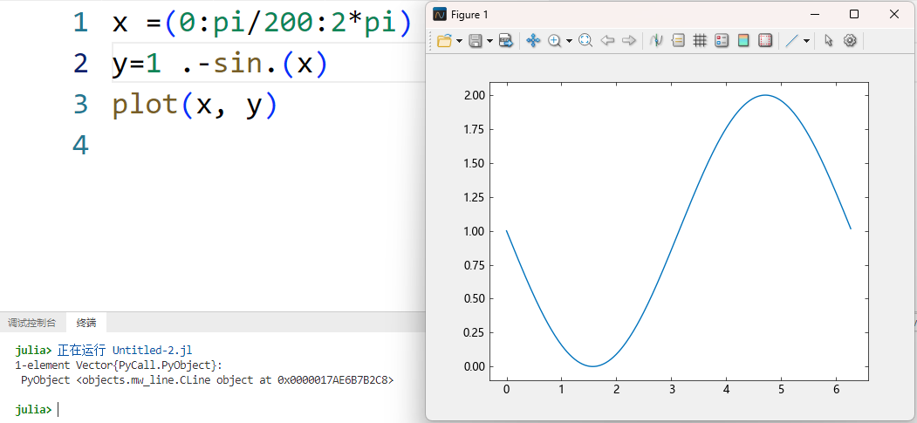Expand the line tool dropdown arrow
This screenshot has width=917, height=423.
[806, 41]
